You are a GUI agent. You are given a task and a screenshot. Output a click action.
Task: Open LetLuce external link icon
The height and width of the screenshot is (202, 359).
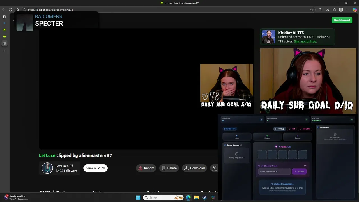[71, 166]
